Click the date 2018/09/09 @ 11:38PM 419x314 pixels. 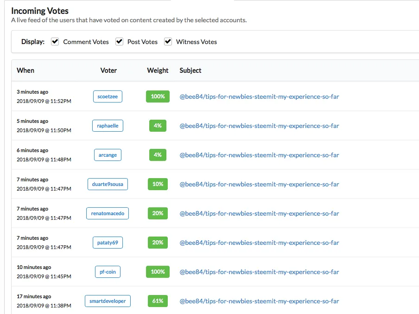[x=44, y=306]
